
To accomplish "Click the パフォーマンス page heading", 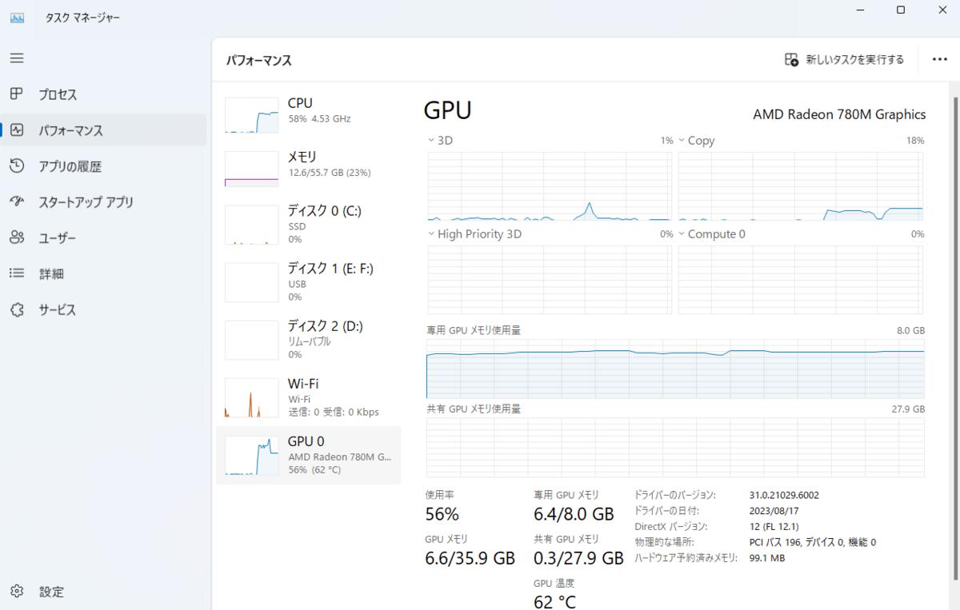I will (259, 60).
